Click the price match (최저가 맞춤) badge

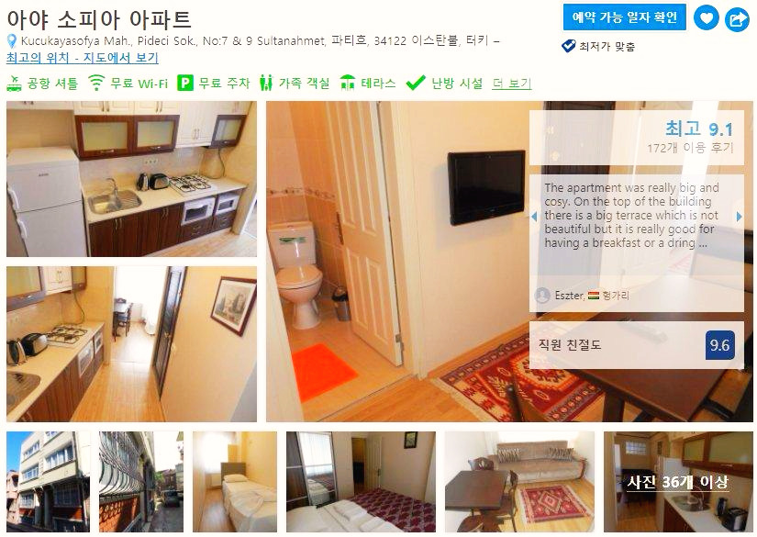coord(598,47)
